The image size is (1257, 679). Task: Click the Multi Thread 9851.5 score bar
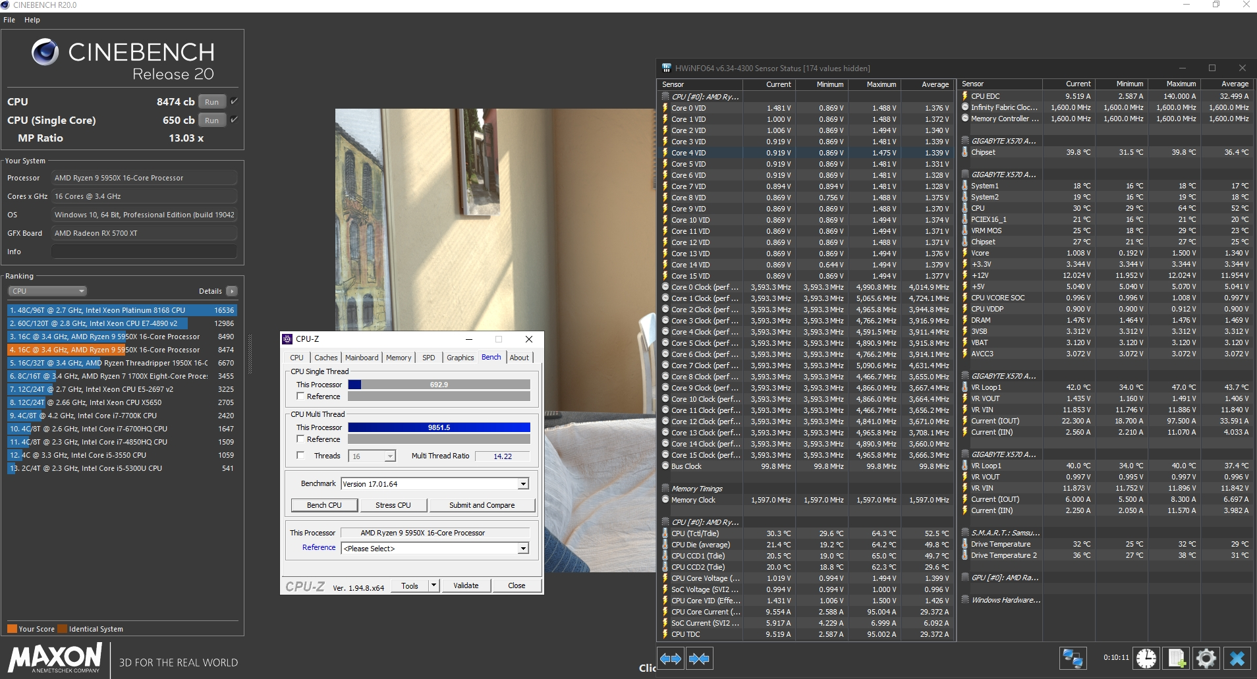(x=439, y=427)
